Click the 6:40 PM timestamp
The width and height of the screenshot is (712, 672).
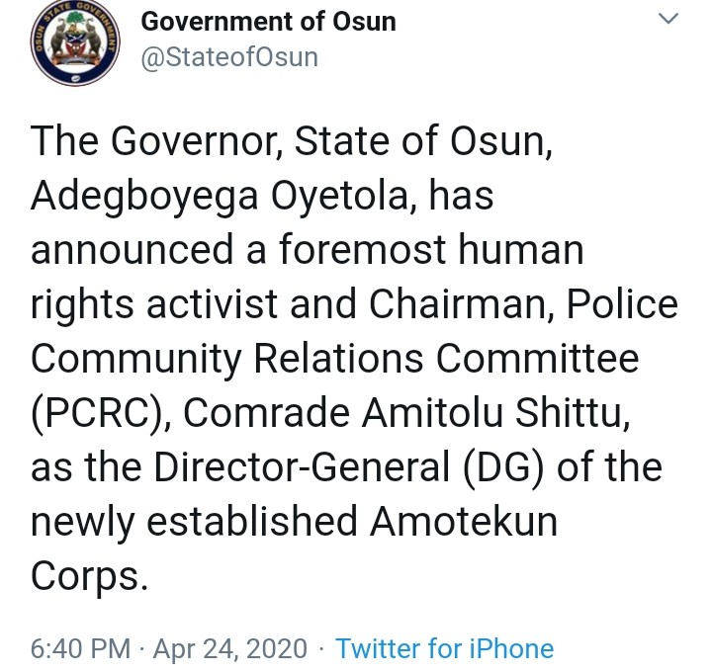(80, 649)
